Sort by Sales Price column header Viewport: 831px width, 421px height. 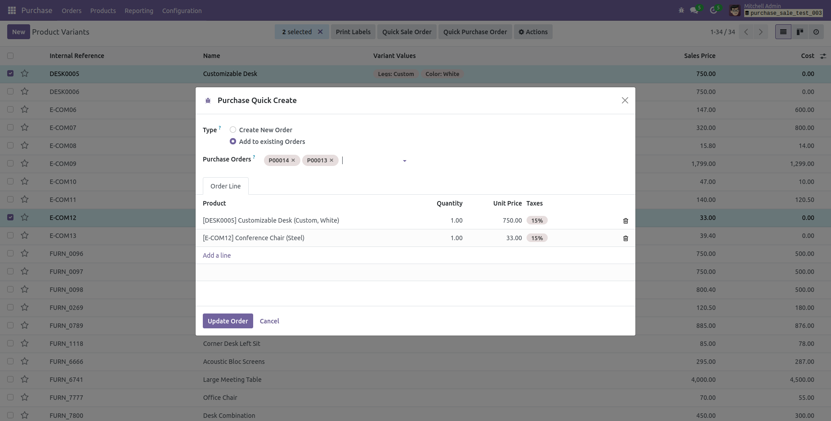(700, 56)
